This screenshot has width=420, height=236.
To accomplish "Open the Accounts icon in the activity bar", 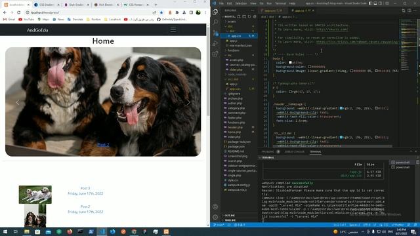I will click(215, 206).
